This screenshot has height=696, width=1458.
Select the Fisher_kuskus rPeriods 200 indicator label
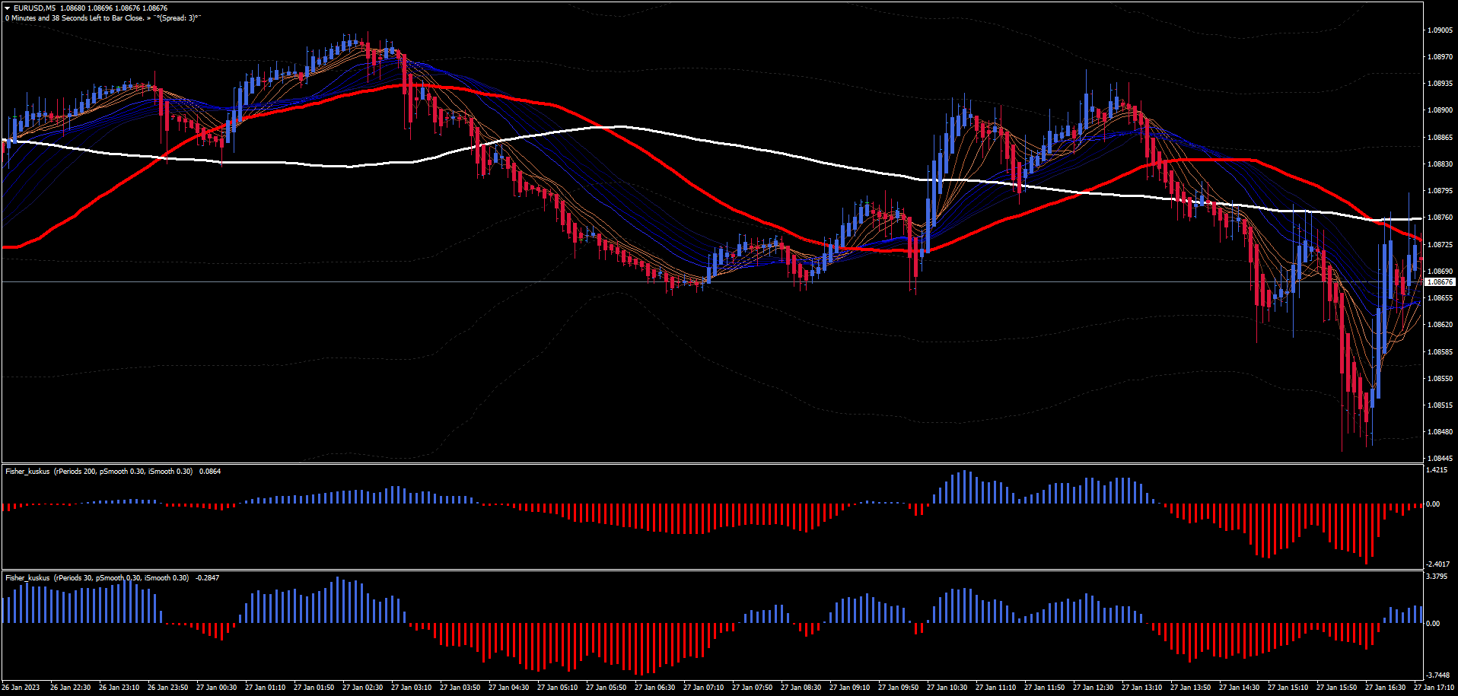[99, 472]
